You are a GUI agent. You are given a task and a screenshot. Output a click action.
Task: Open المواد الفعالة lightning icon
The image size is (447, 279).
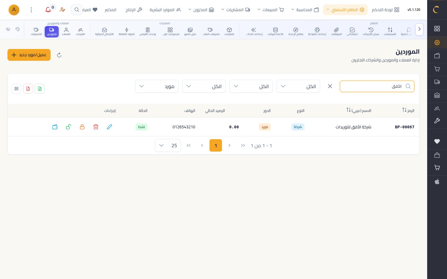pyautogui.click(x=127, y=31)
